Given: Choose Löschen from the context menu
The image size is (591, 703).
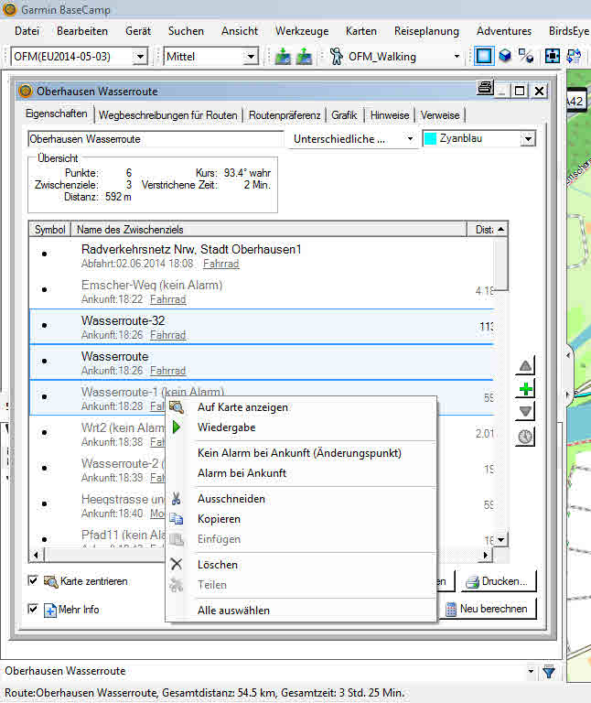Looking at the screenshot, I should [218, 565].
